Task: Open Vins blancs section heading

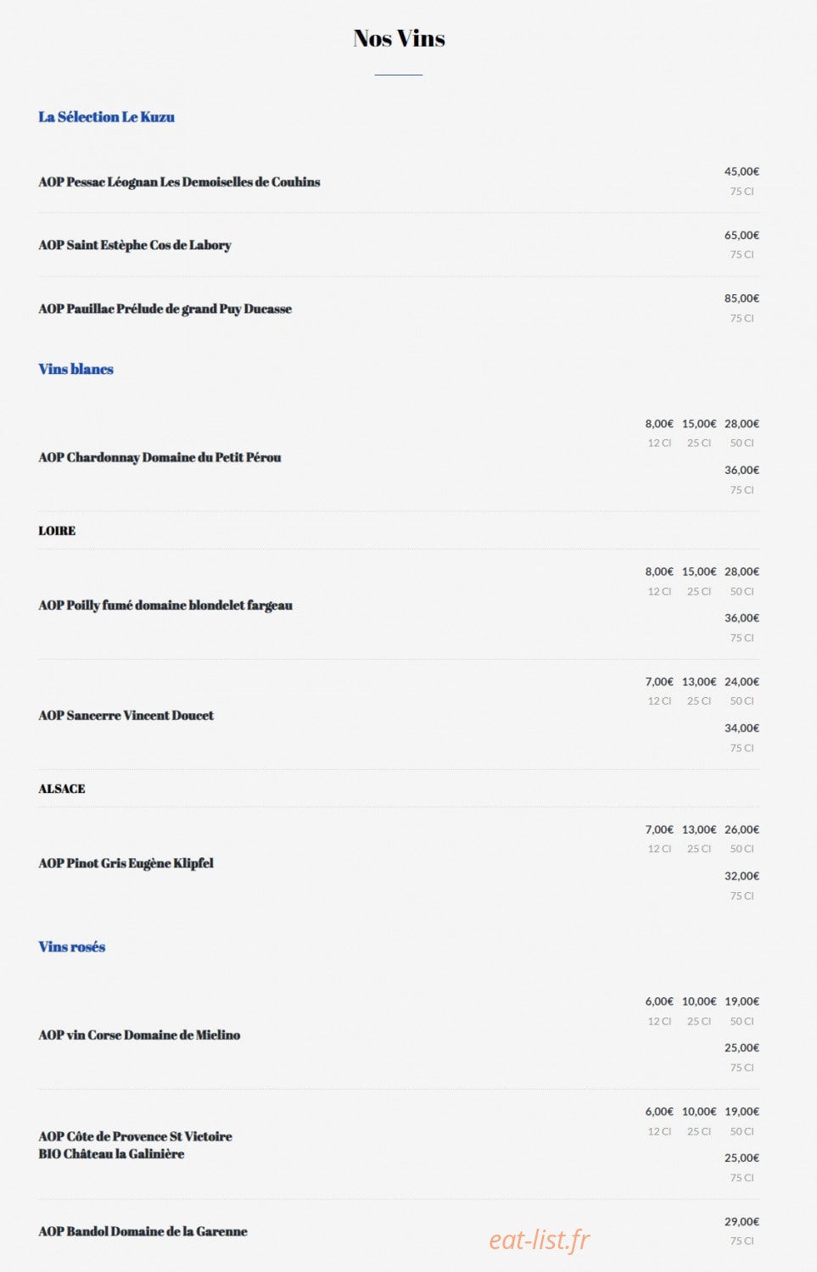Action: tap(76, 369)
